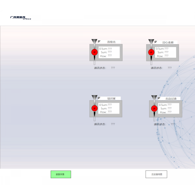Disable the 培训室 checkbox
The image size is (195, 195).
pyautogui.click(x=99, y=98)
